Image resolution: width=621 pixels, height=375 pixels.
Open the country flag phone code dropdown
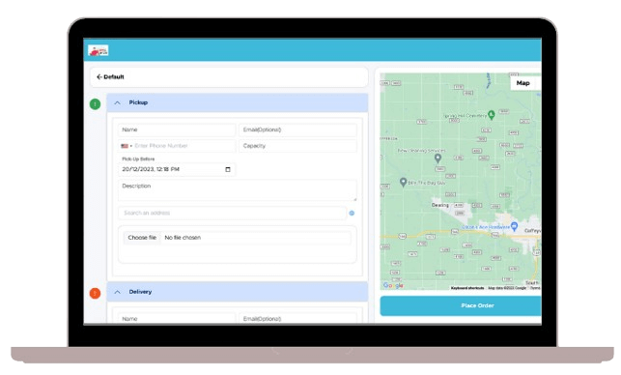coord(127,146)
